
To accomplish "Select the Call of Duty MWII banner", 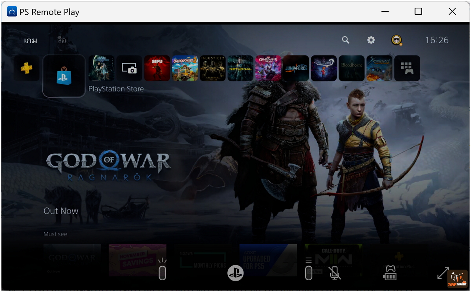I will (x=333, y=260).
